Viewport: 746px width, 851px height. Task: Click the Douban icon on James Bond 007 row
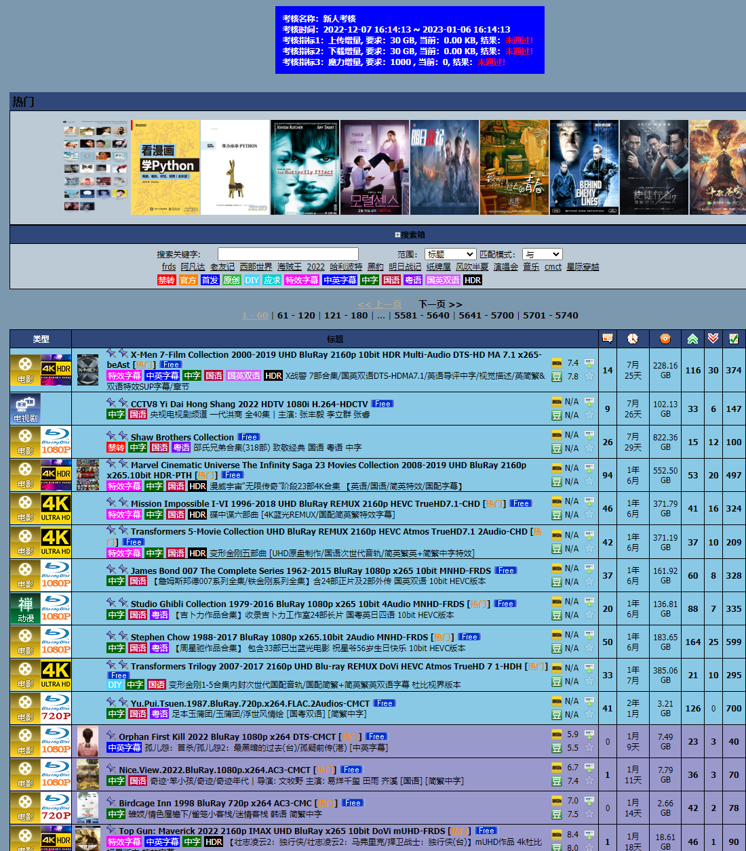557,582
